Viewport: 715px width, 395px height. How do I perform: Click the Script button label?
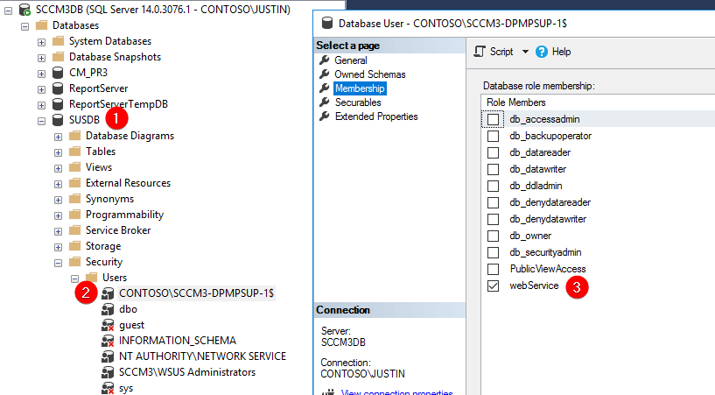501,52
